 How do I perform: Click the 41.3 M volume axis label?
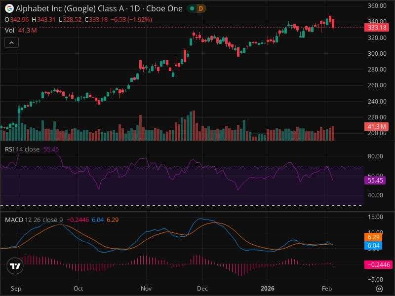377,126
